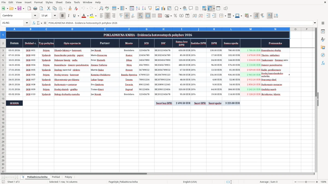Open the font size dropdown
This screenshot has height=184, width=328.
[55, 16]
